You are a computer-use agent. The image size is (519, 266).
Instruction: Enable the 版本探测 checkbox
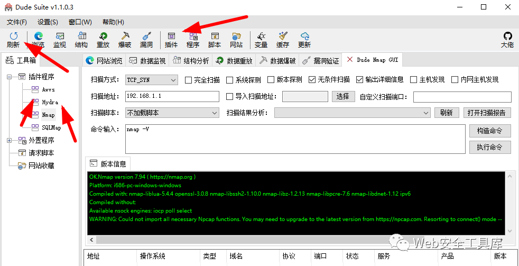271,80
